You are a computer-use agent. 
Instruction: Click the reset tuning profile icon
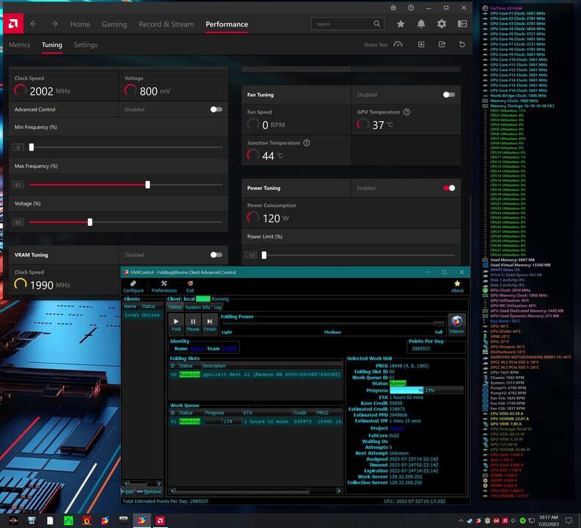click(462, 45)
